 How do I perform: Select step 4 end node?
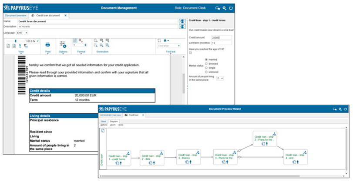[x=296, y=157]
